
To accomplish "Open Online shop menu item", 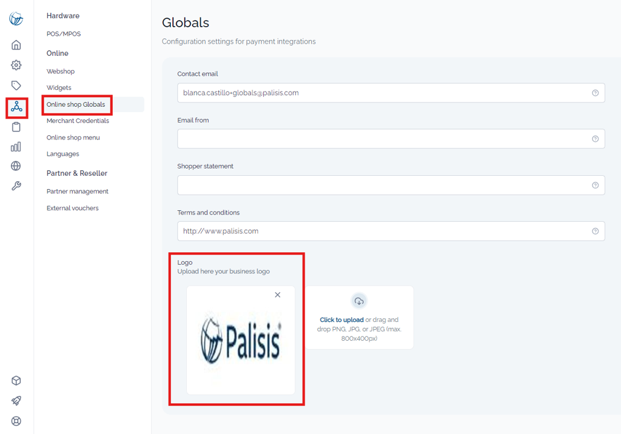I will pos(73,138).
